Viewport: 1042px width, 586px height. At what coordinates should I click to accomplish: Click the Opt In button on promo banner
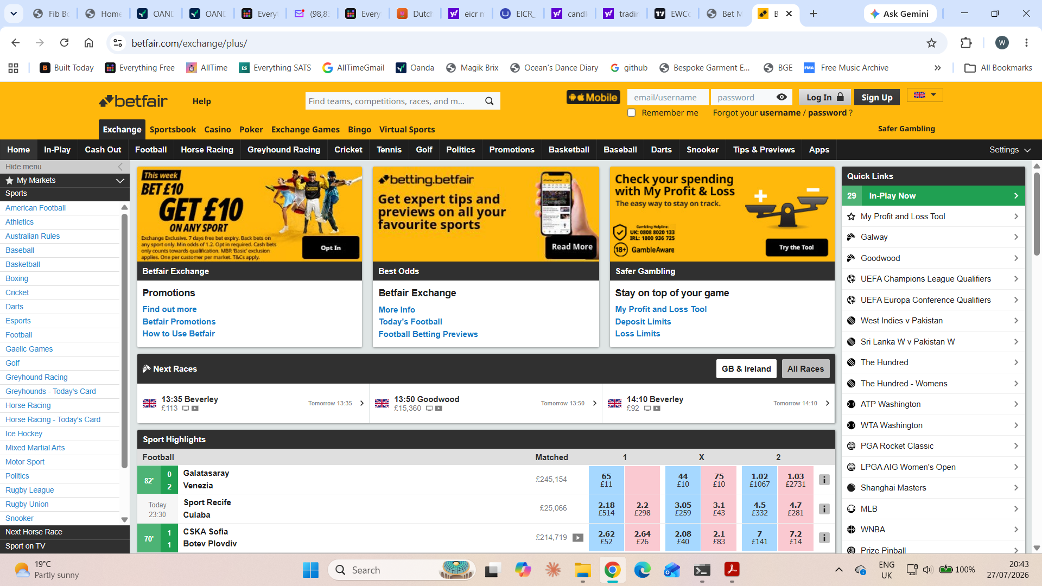click(331, 247)
